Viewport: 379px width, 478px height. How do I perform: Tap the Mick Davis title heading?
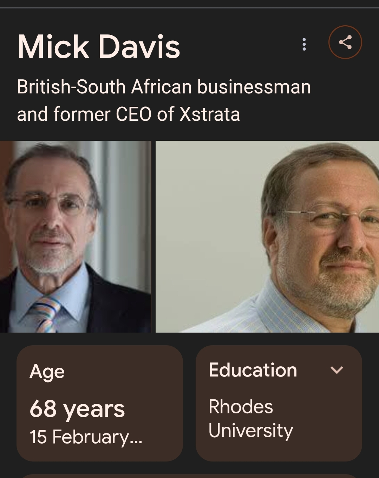point(99,47)
